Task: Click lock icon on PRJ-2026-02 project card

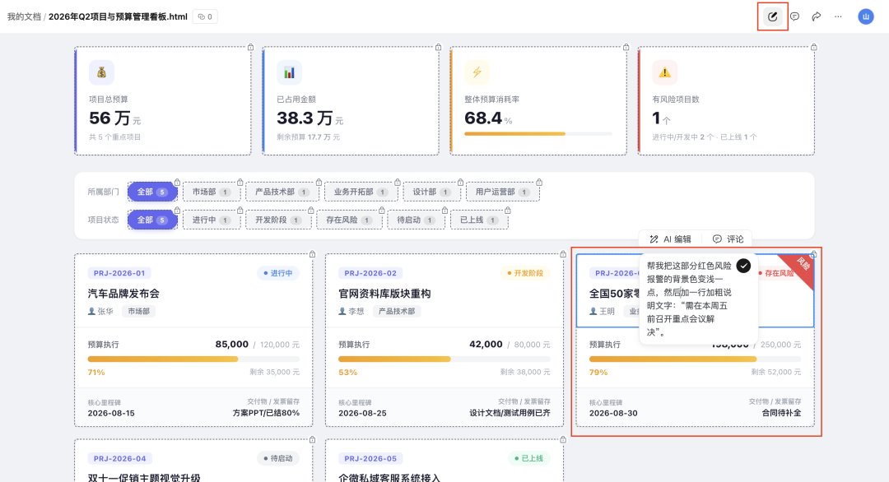Action: coord(563,254)
